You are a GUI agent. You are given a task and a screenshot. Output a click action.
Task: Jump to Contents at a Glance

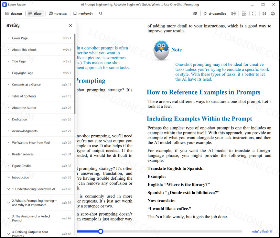coord(38,85)
